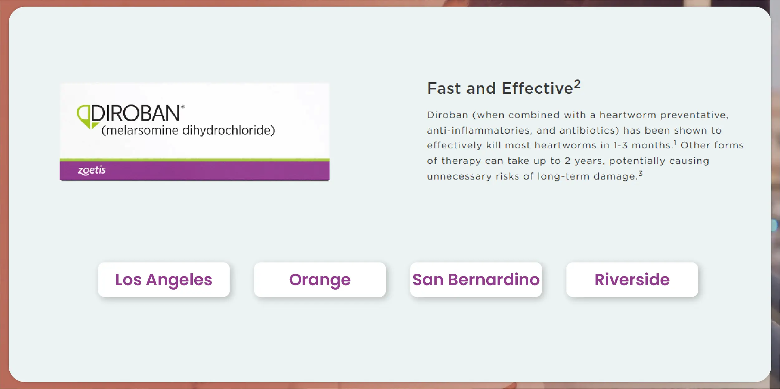780x389 pixels.
Task: Click the registered trademark symbol beside DIROBAN
Action: click(x=183, y=107)
